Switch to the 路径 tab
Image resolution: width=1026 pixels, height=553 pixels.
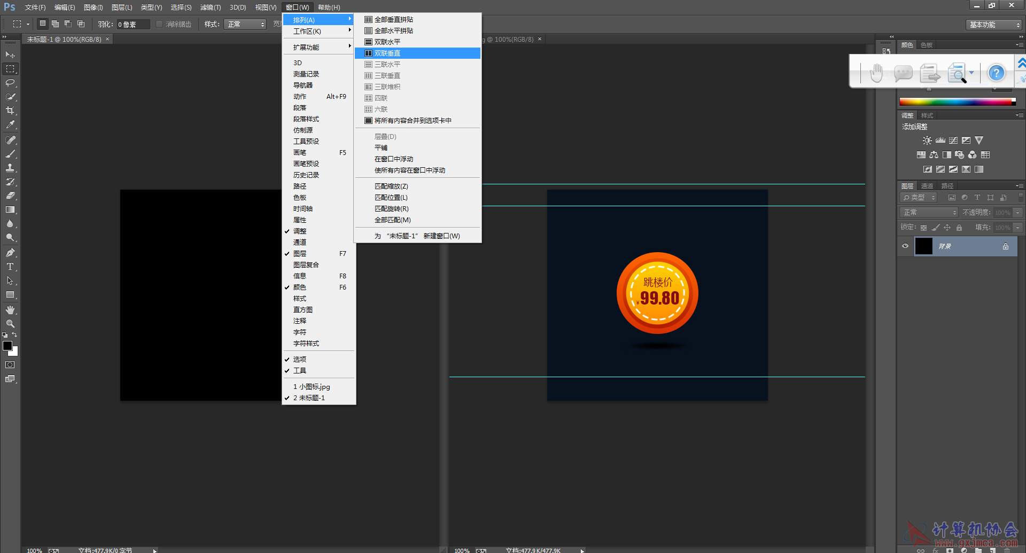pyautogui.click(x=947, y=186)
